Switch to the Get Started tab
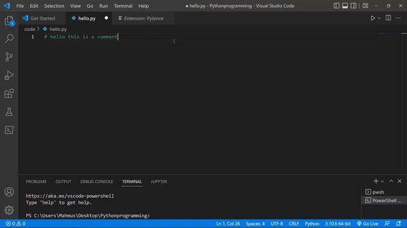The width and height of the screenshot is (407, 228). pyautogui.click(x=43, y=18)
